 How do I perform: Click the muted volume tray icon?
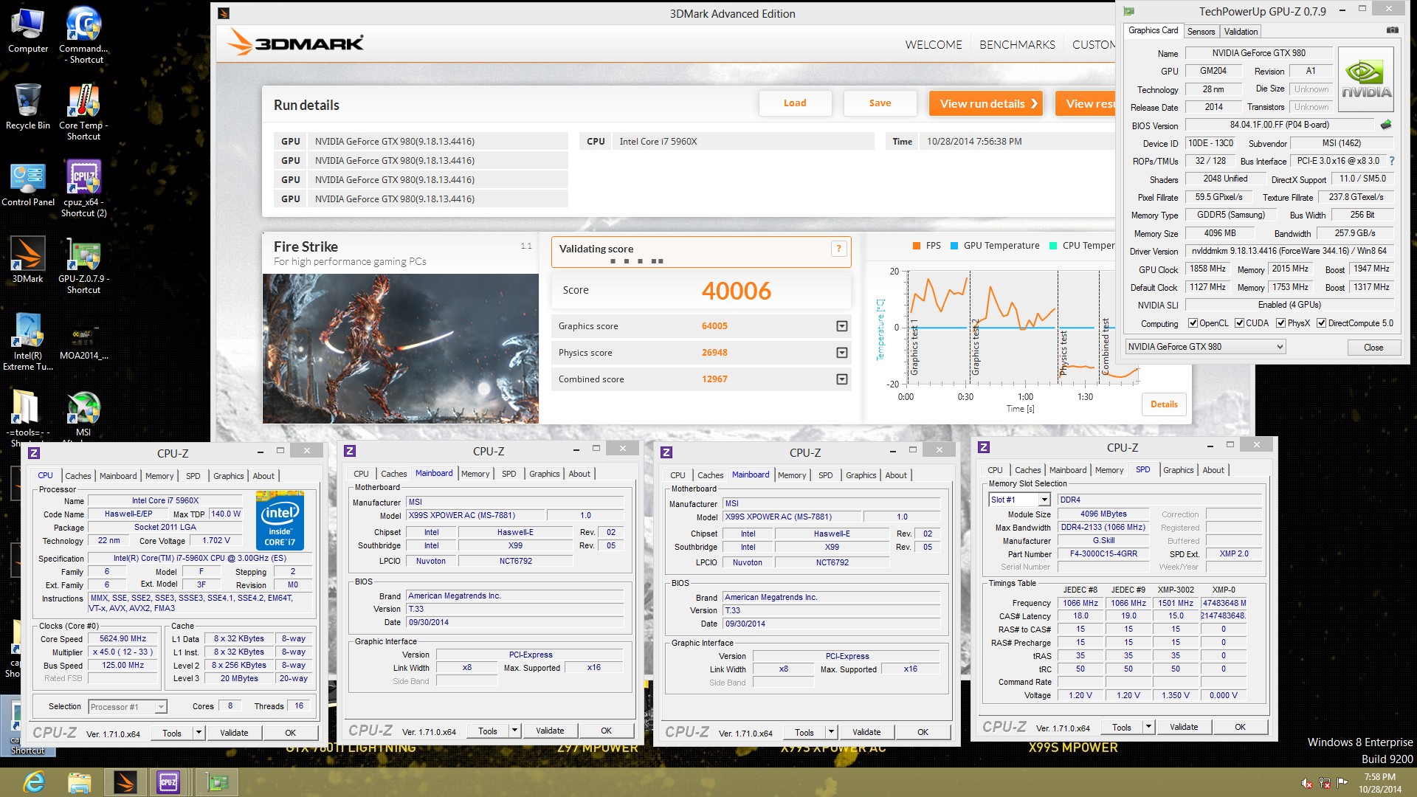[x=1307, y=783]
